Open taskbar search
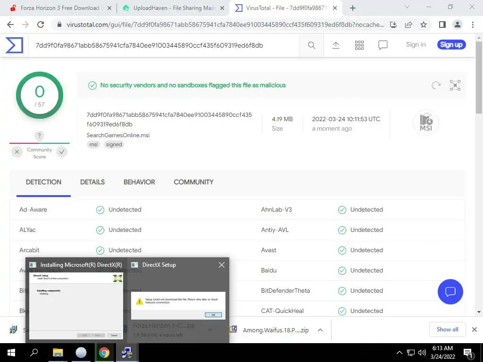The image size is (483, 362). (x=34, y=353)
